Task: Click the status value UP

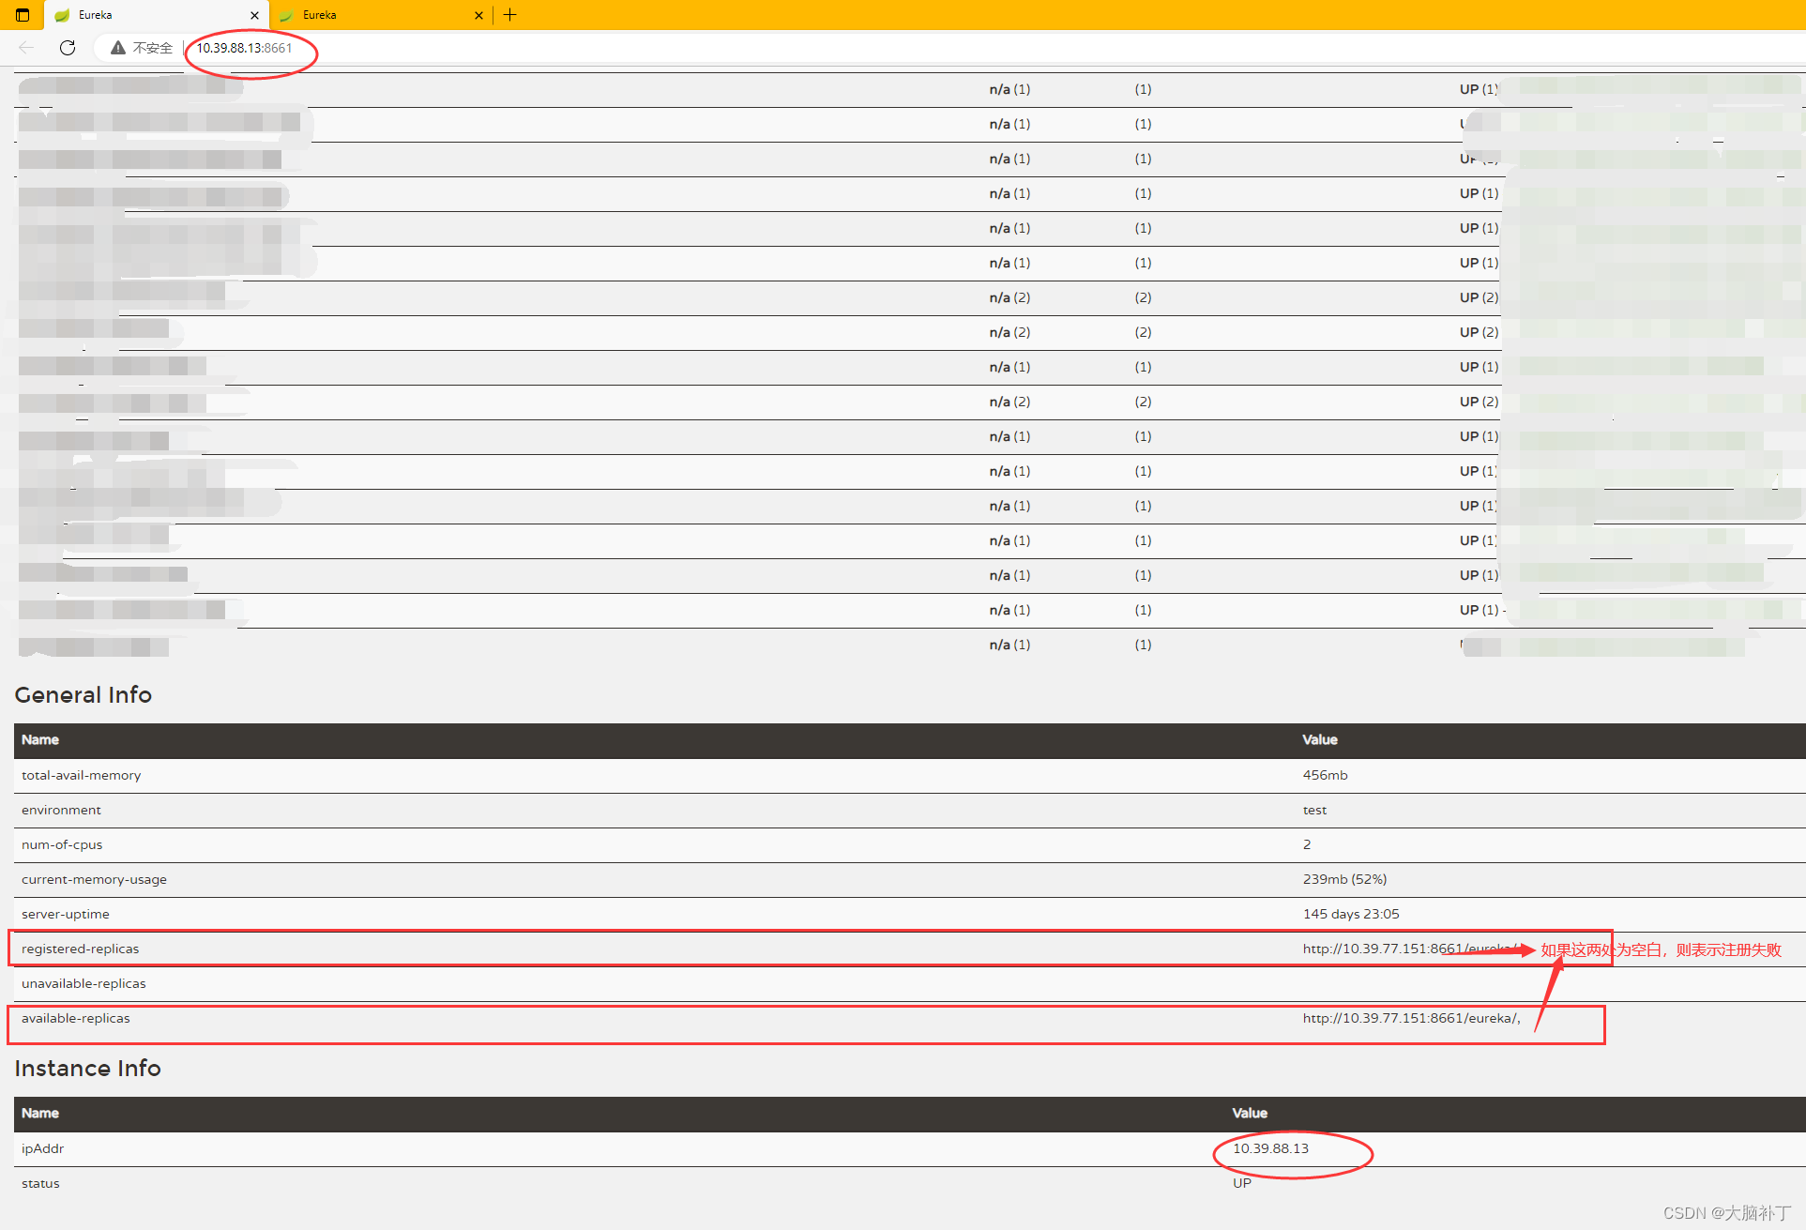Action: (x=1242, y=1183)
